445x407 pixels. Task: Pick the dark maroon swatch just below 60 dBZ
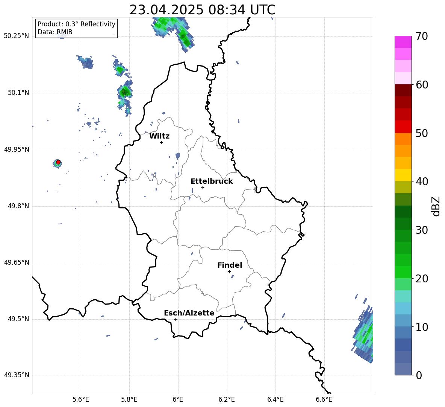tap(403, 90)
